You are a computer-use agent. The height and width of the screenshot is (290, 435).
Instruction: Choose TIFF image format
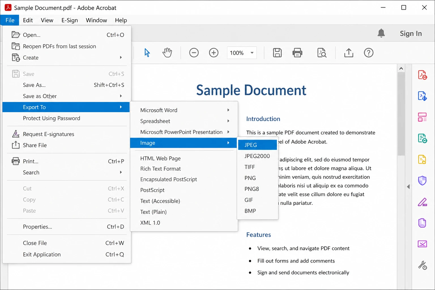[257, 167]
